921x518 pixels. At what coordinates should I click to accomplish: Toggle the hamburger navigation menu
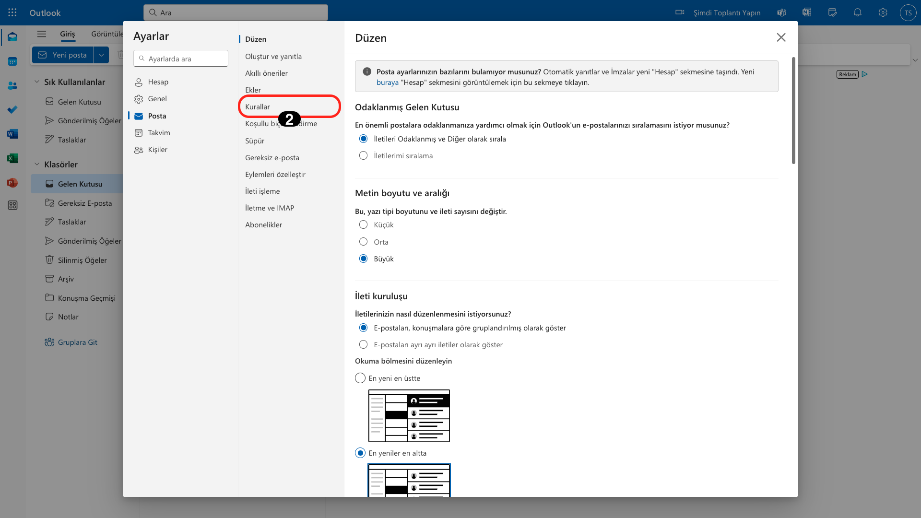point(42,34)
